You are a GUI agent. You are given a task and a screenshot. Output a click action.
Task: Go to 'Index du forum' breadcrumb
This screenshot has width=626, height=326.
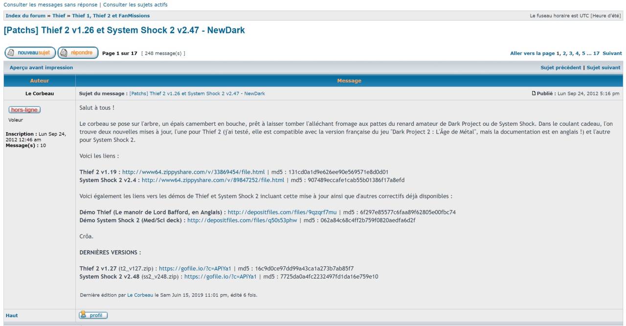coord(25,16)
